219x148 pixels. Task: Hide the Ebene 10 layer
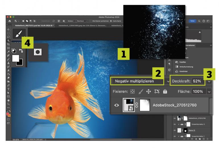coord(175,130)
